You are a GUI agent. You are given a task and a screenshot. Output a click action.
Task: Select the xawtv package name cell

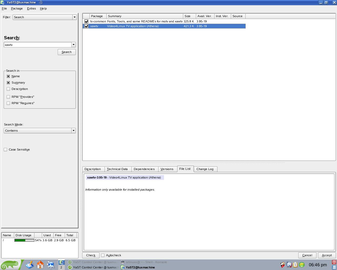(94, 26)
